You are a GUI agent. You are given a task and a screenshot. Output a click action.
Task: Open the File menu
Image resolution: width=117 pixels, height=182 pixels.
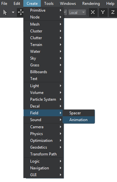[x=4, y=4]
